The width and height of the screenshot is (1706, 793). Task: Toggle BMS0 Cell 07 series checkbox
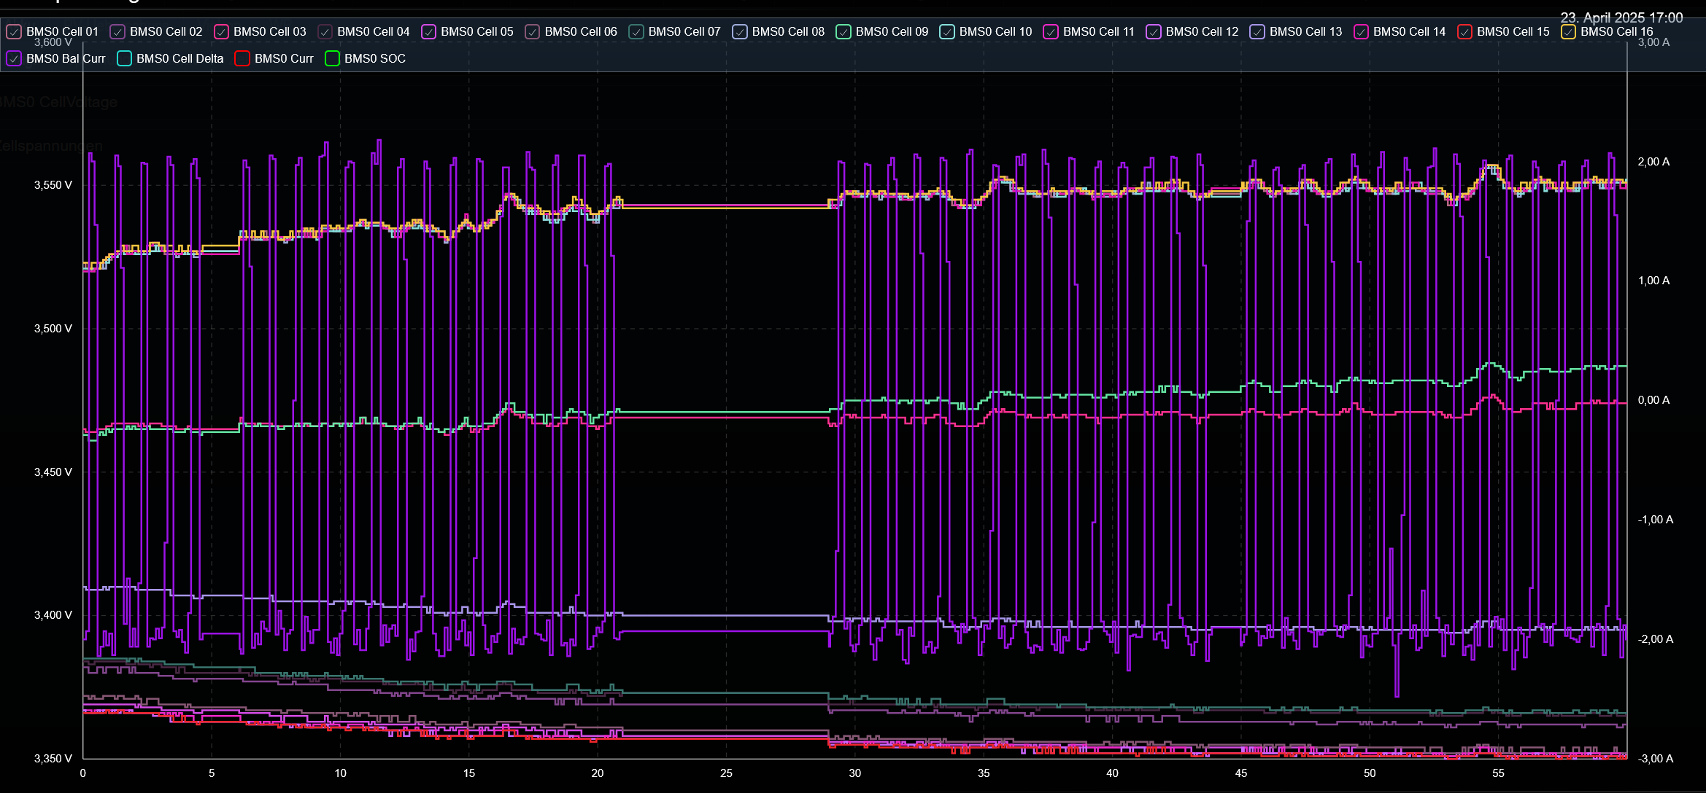[x=636, y=32]
